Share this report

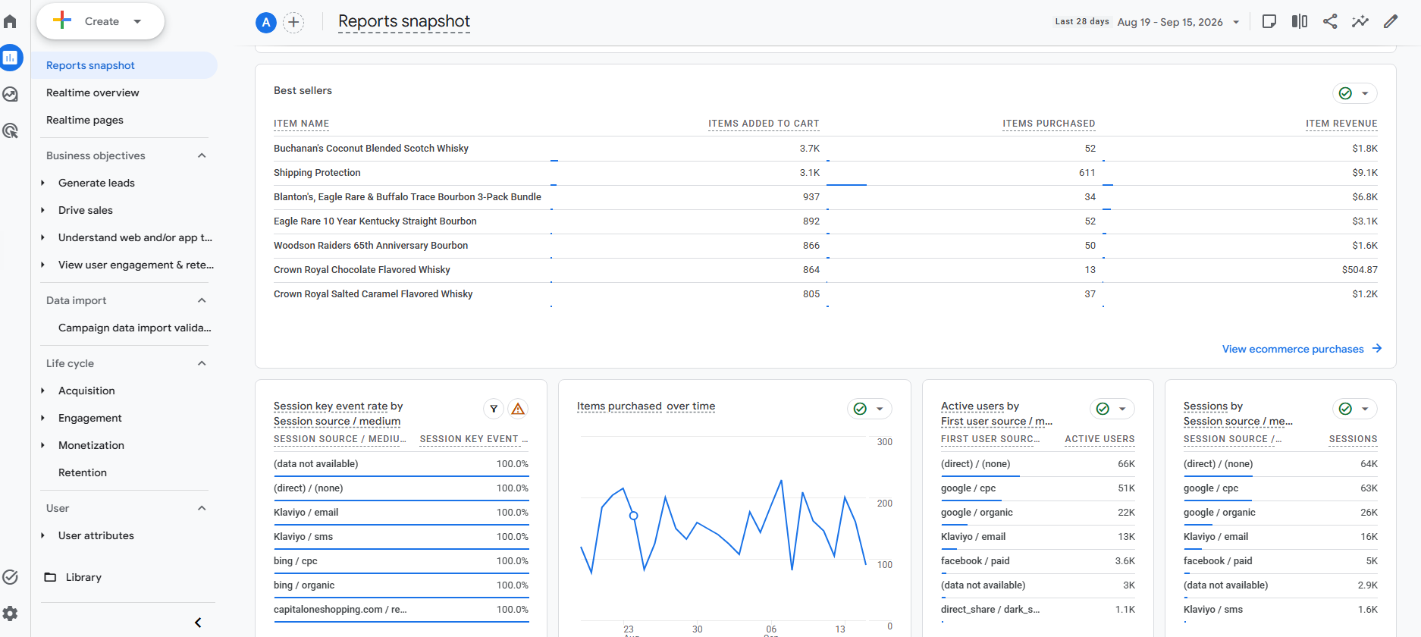[x=1330, y=21]
